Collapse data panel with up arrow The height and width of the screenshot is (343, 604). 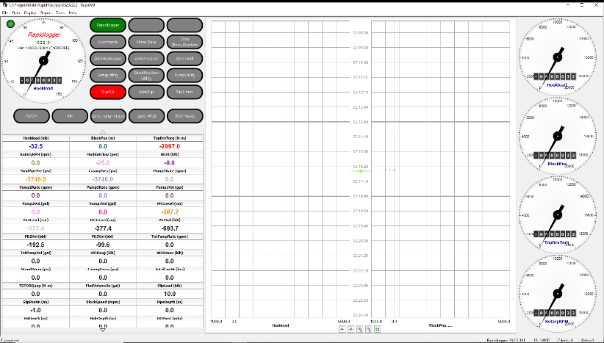(x=103, y=131)
